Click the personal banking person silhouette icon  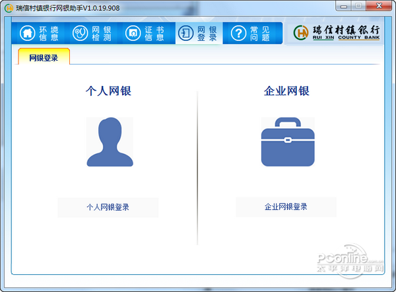(x=110, y=142)
